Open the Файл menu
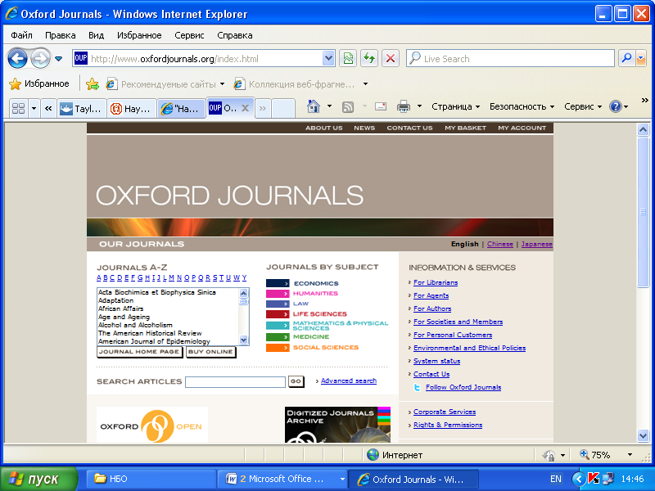Image resolution: width=655 pixels, height=491 pixels. [x=22, y=35]
